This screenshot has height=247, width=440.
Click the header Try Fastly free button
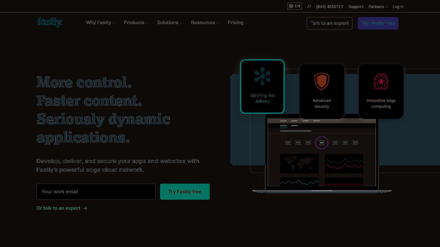click(x=378, y=23)
